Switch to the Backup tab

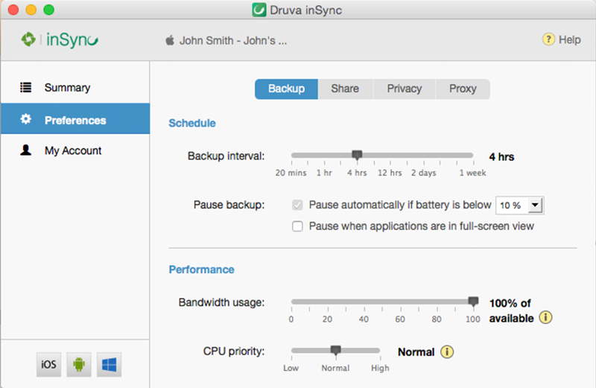286,89
